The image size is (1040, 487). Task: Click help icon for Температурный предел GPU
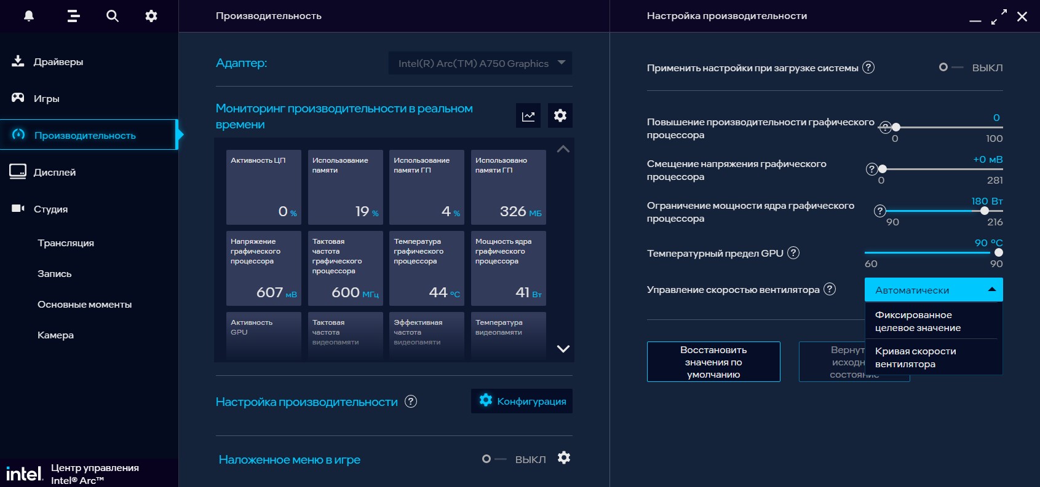[x=793, y=252]
